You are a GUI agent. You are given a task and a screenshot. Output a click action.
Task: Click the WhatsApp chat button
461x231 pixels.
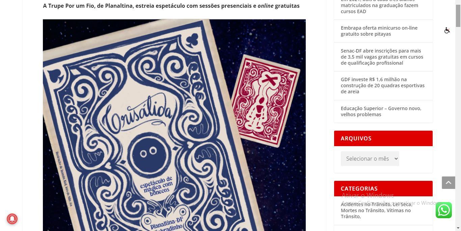pos(444,210)
